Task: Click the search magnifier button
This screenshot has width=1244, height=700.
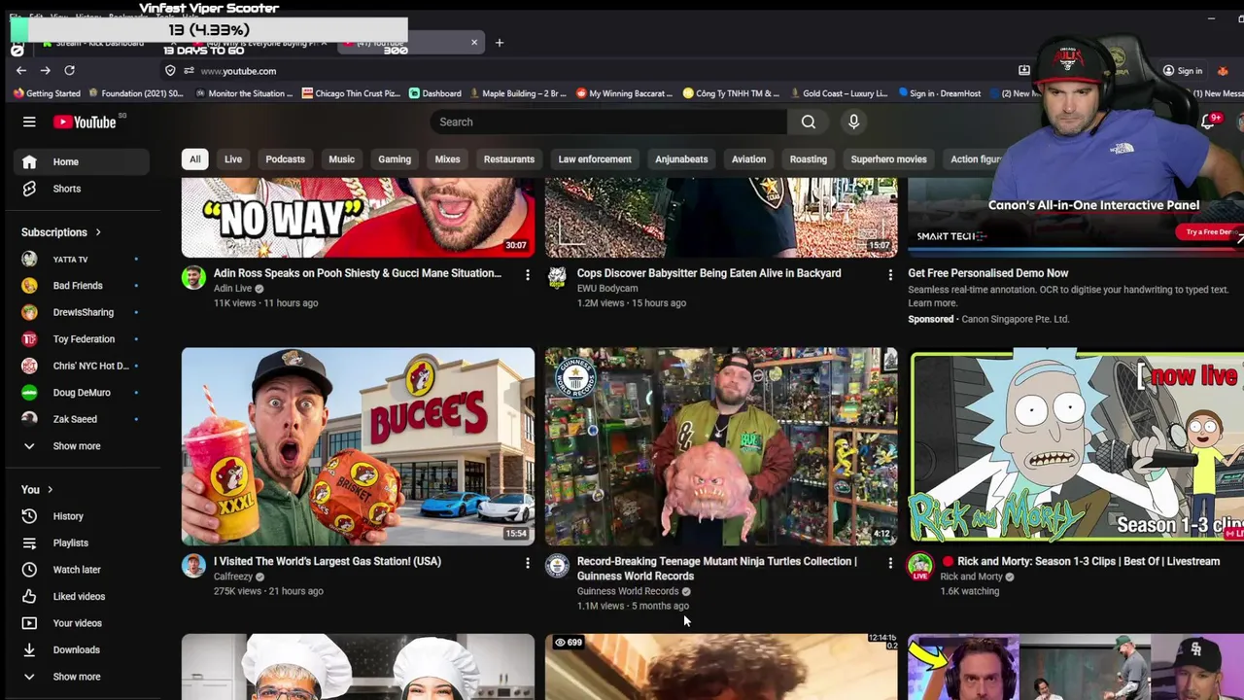Action: [809, 122]
